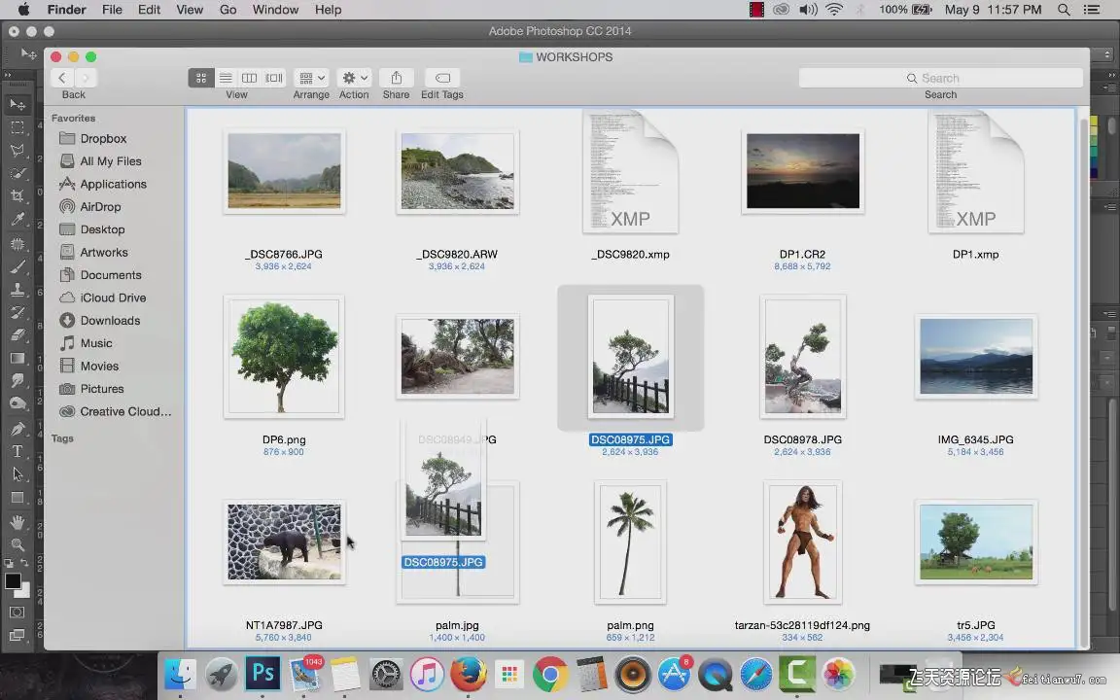Go back with the Back arrow button

tap(63, 78)
